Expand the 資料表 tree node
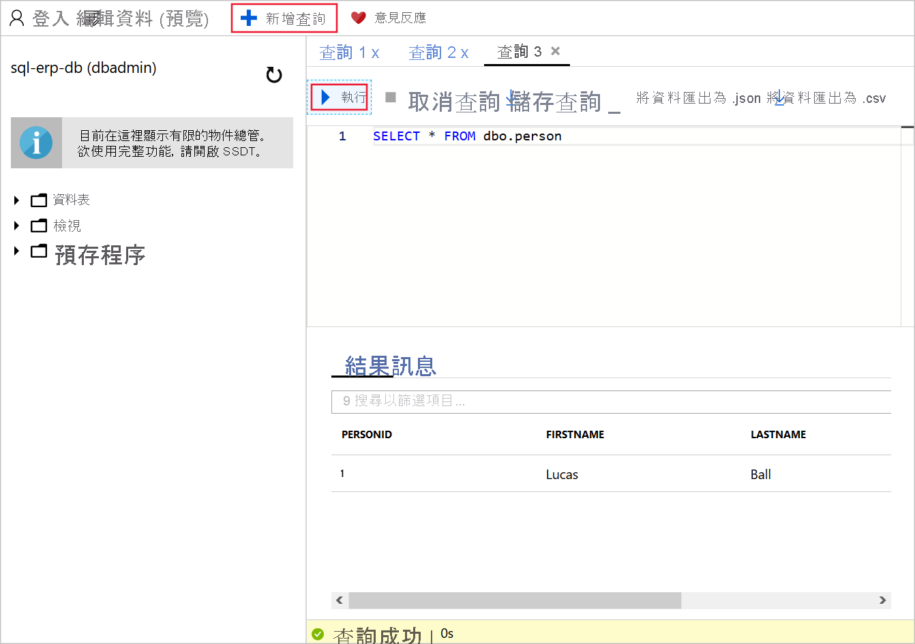The image size is (915, 644). coord(17,200)
